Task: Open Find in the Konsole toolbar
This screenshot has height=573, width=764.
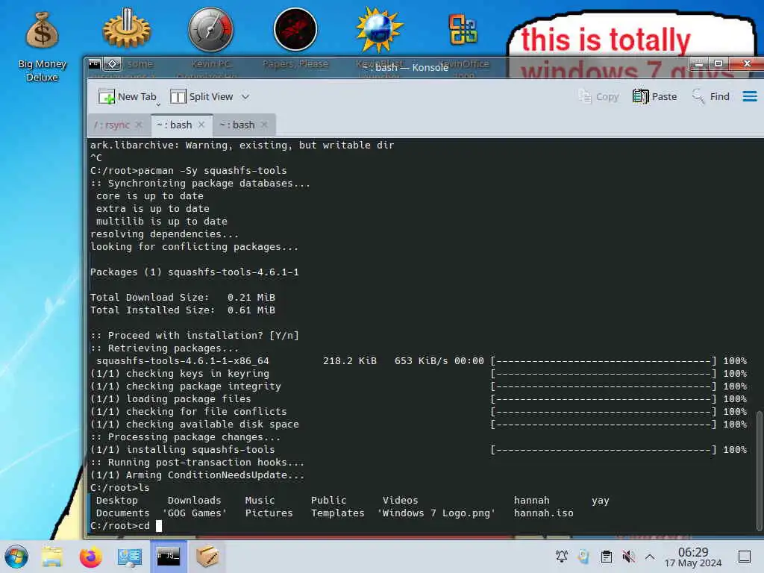Action: pos(710,96)
